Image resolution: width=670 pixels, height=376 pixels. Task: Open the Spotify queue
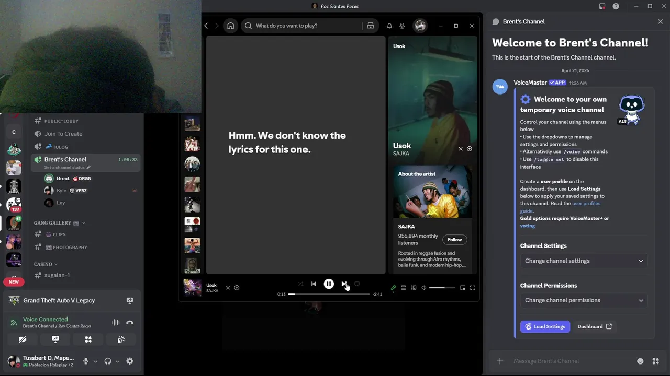[x=404, y=288]
